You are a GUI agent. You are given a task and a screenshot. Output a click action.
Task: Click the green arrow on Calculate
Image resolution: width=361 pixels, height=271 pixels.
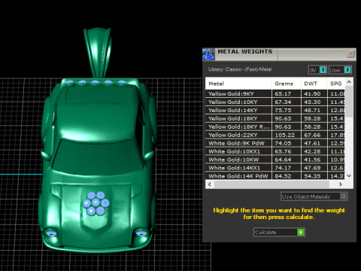[x=301, y=232]
